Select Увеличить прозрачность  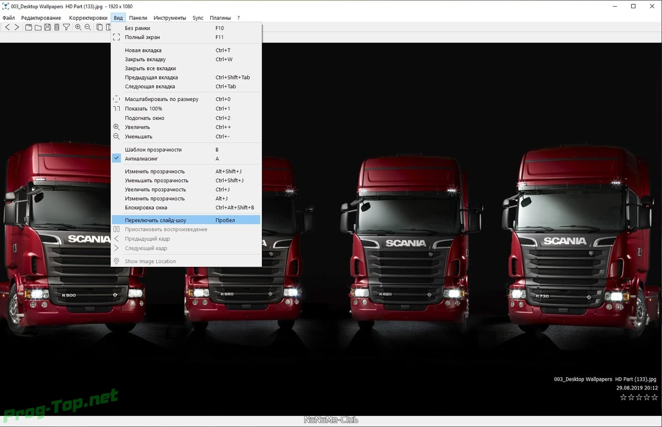(186, 189)
